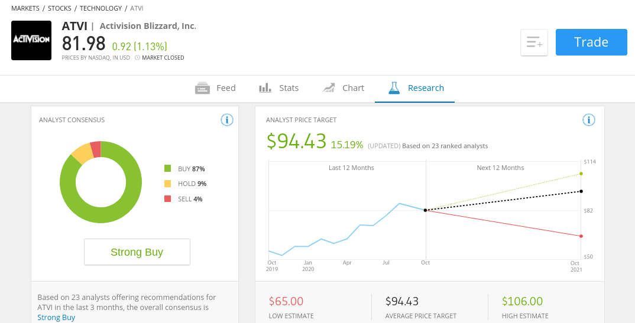Follow the Strong Buy link in summary
Screen dimensions: 635x323
pyautogui.click(x=56, y=317)
